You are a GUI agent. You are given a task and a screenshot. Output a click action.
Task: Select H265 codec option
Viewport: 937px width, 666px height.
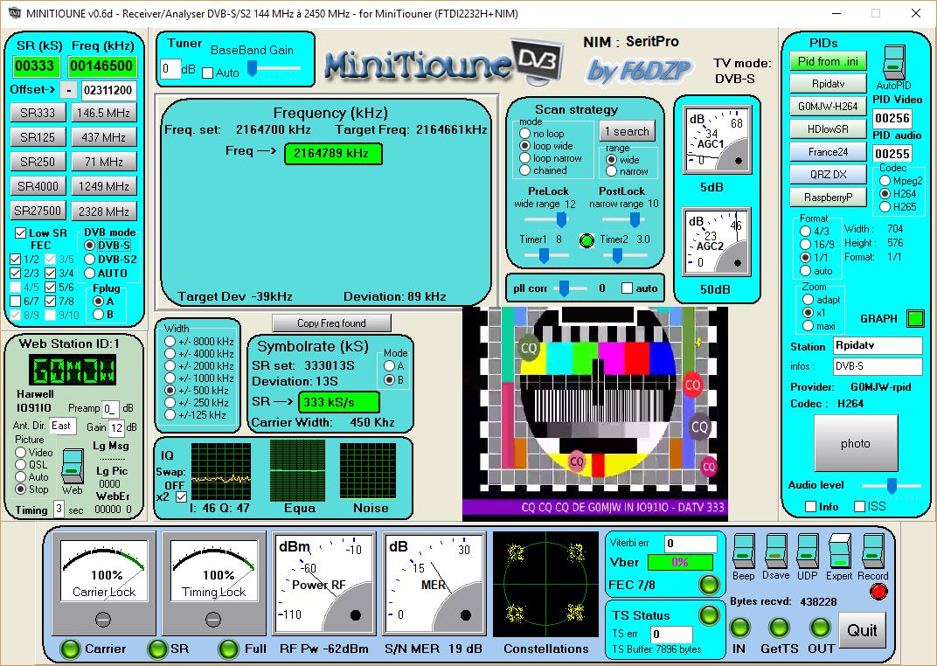(x=885, y=206)
